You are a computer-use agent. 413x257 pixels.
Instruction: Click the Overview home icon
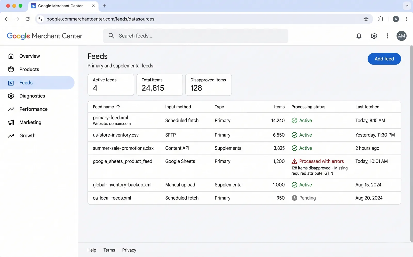click(x=11, y=56)
